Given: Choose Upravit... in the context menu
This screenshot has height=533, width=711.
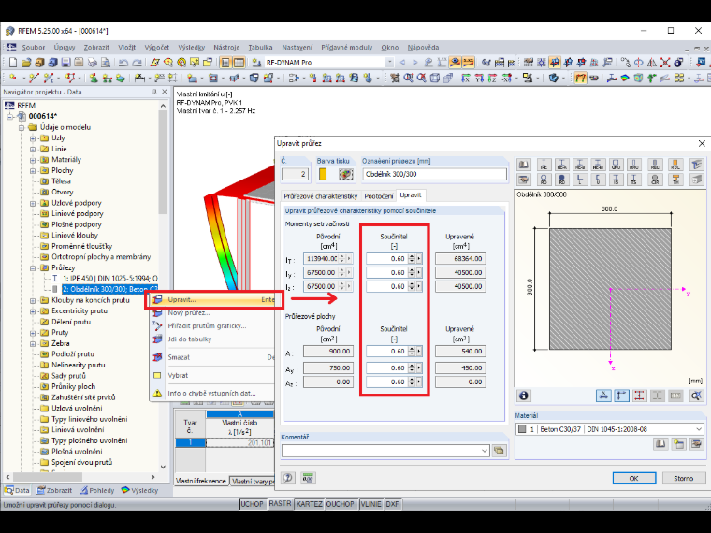Looking at the screenshot, I should 214,299.
